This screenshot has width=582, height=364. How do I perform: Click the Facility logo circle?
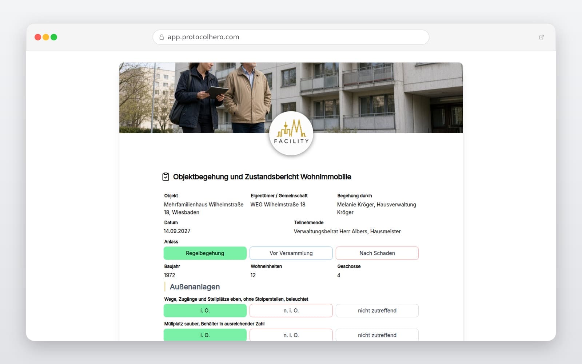coord(291,134)
